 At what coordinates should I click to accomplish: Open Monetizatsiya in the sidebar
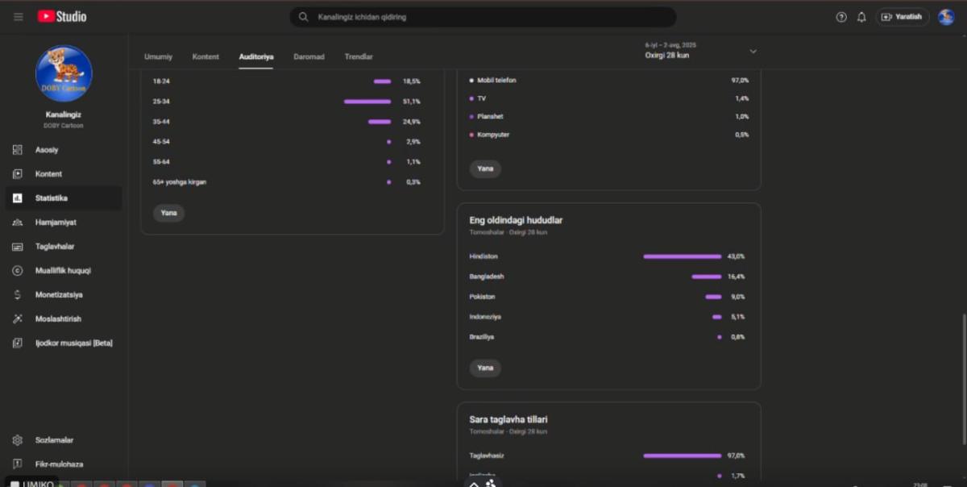coord(64,295)
